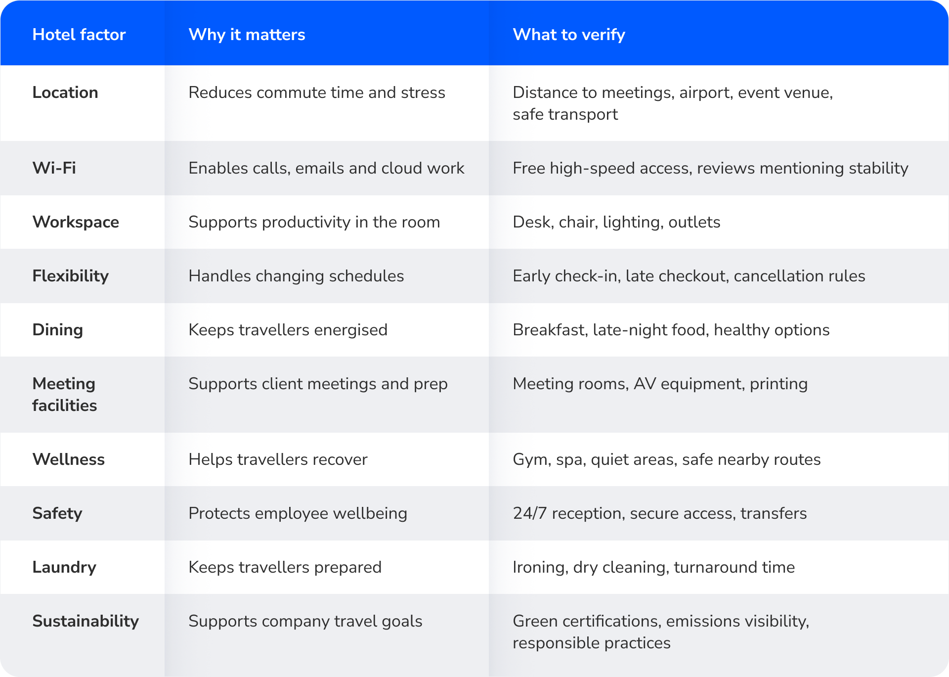Select the Why it matters column header
Screen dimensions: 949x677
point(247,35)
